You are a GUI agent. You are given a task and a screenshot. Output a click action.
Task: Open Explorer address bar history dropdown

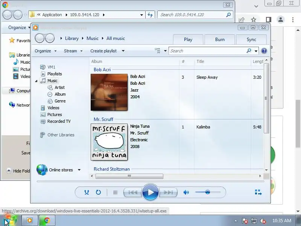click(141, 15)
